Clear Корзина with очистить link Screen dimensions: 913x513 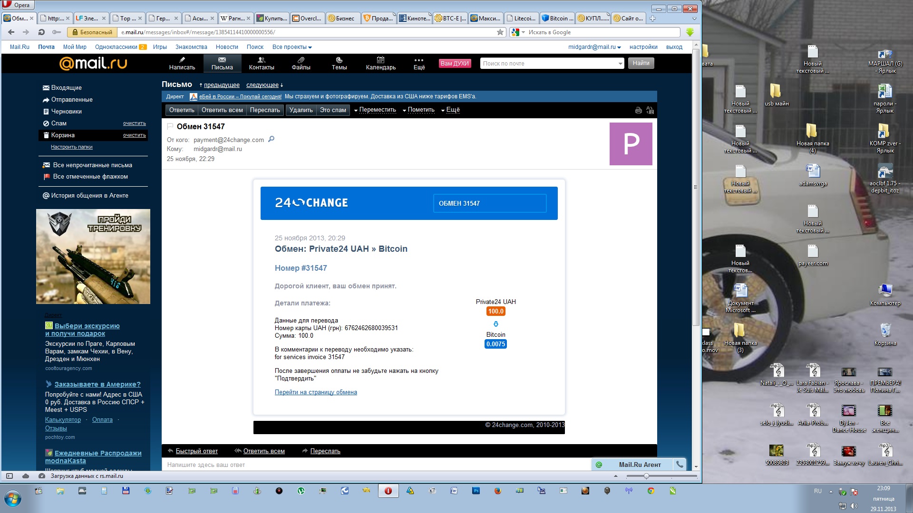pyautogui.click(x=134, y=135)
